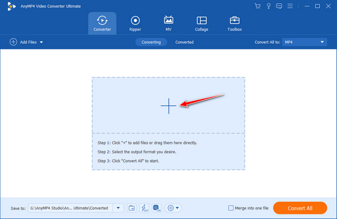The width and height of the screenshot is (337, 219).
Task: Open the MV tab
Action: (x=168, y=23)
